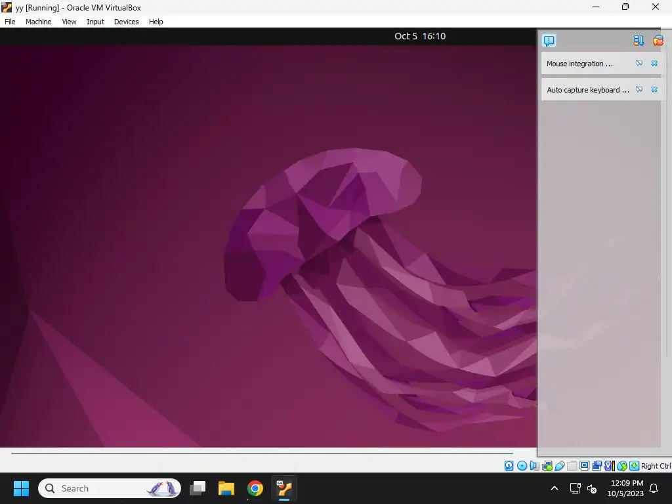The height and width of the screenshot is (504, 672).
Task: Click the delete all notifications icon
Action: click(x=658, y=40)
